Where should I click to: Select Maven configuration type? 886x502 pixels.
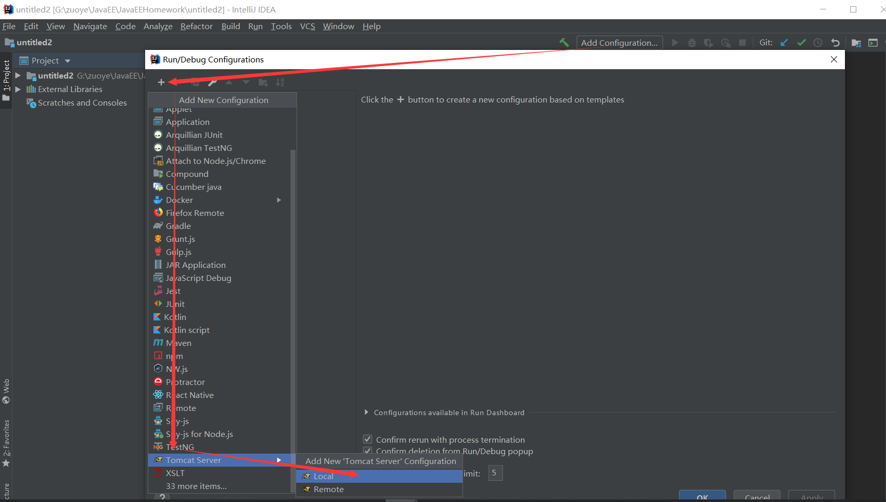(222, 343)
